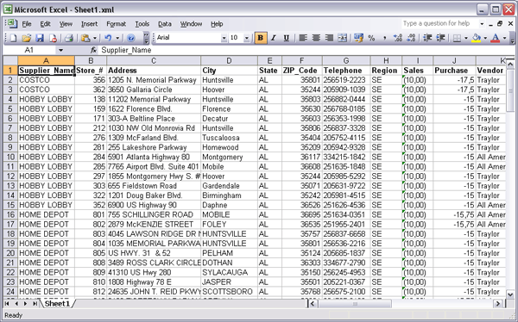518x322 pixels.
Task: Click the Name Box showing A1
Action: point(30,50)
